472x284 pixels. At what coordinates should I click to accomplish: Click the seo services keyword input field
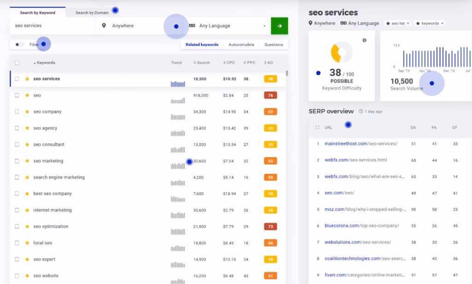click(51, 26)
